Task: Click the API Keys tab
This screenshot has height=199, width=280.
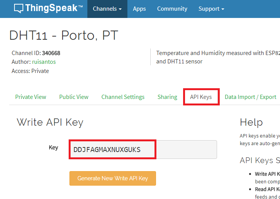Action: (x=201, y=97)
